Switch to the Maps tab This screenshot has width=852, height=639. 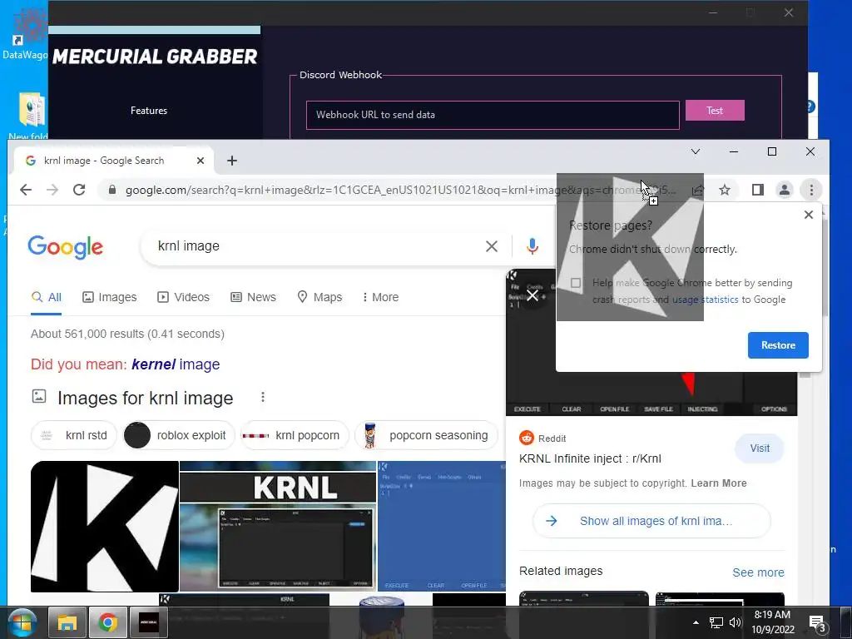(x=320, y=297)
